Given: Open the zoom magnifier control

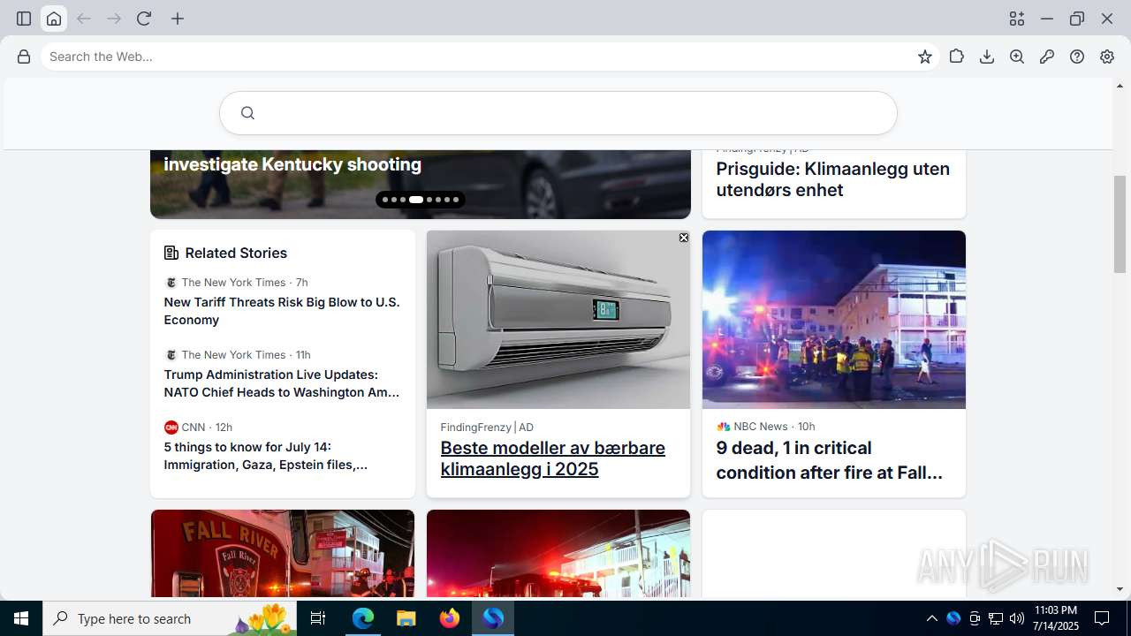Looking at the screenshot, I should 1017,57.
